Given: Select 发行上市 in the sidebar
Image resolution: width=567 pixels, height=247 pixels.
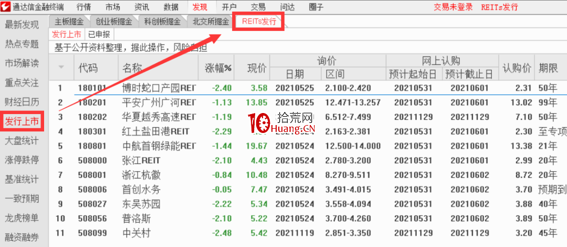Looking at the screenshot, I should coord(22,121).
